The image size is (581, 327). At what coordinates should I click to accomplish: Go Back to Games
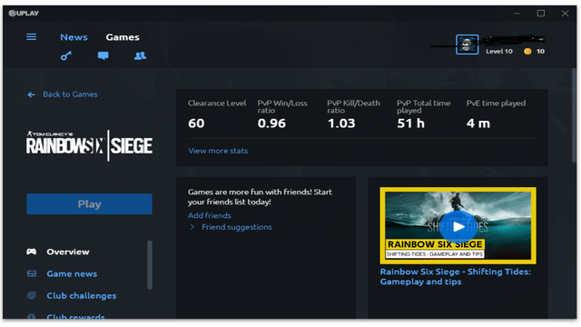tap(70, 94)
